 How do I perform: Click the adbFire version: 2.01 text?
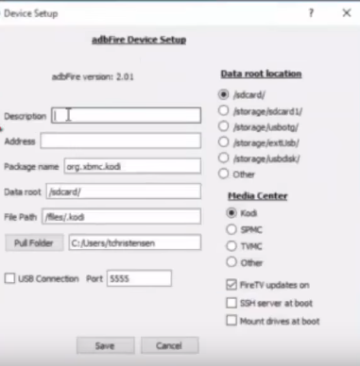(93, 76)
